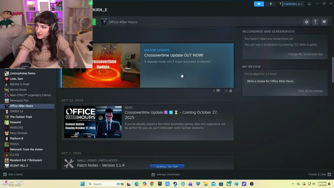Click the wrench patch notes icon
Viewport: 334px width, 188px height.
click(69, 163)
